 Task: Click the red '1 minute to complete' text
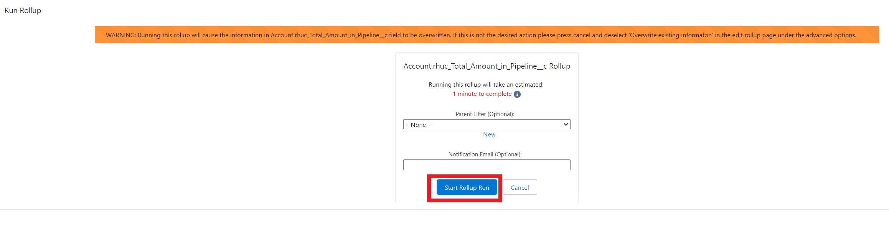coord(482,94)
